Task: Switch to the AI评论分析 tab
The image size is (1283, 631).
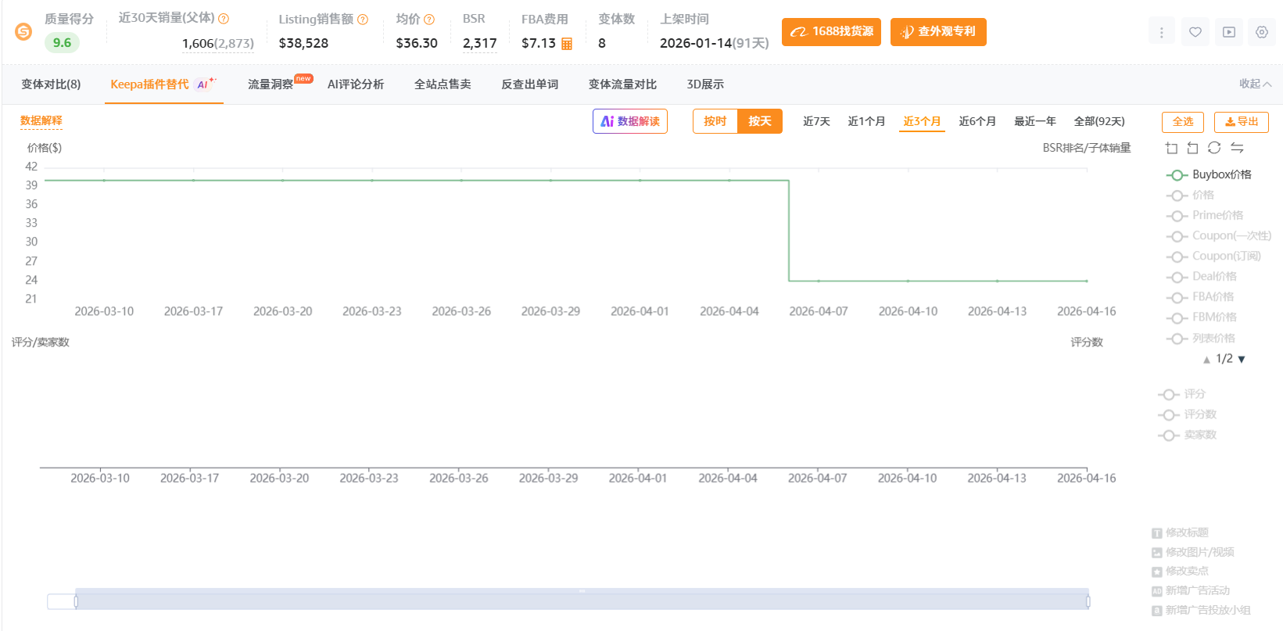Action: click(355, 84)
